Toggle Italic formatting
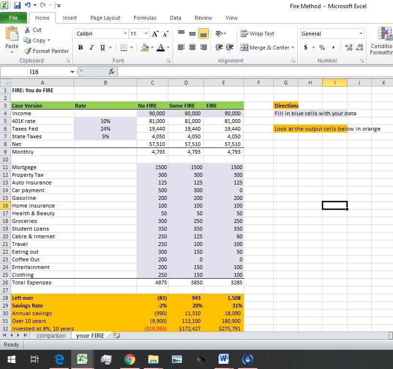Viewport: 393px width, 369px height. [x=91, y=48]
